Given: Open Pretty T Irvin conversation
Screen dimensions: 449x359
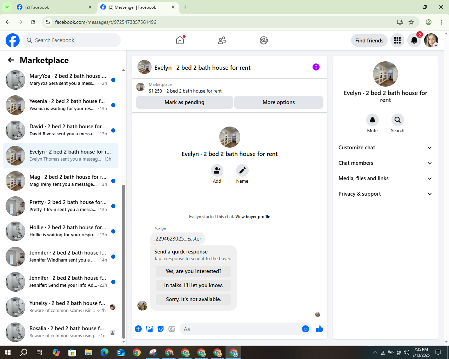Looking at the screenshot, I should [60, 206].
